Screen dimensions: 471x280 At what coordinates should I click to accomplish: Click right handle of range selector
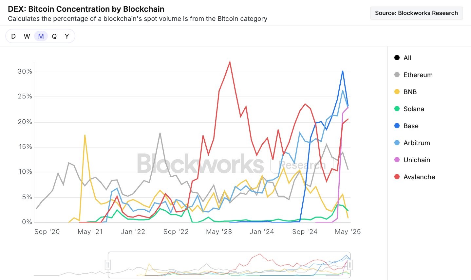[350, 265]
